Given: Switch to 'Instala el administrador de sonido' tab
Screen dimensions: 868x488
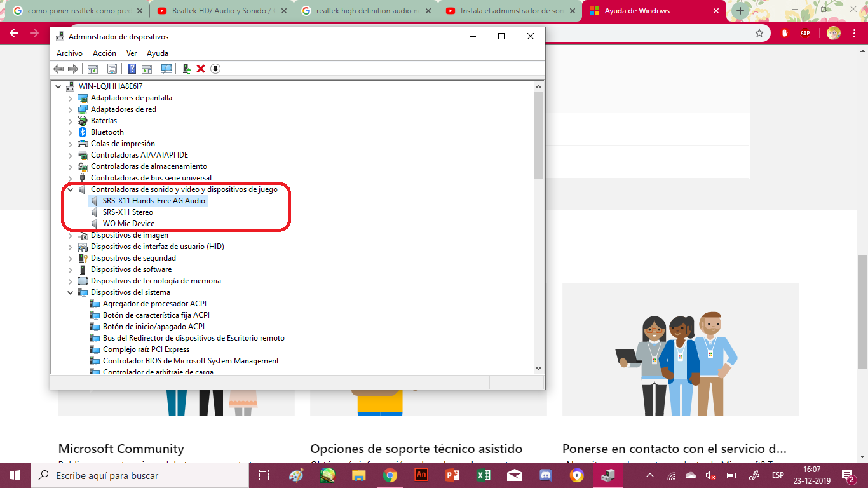Looking at the screenshot, I should [x=510, y=11].
